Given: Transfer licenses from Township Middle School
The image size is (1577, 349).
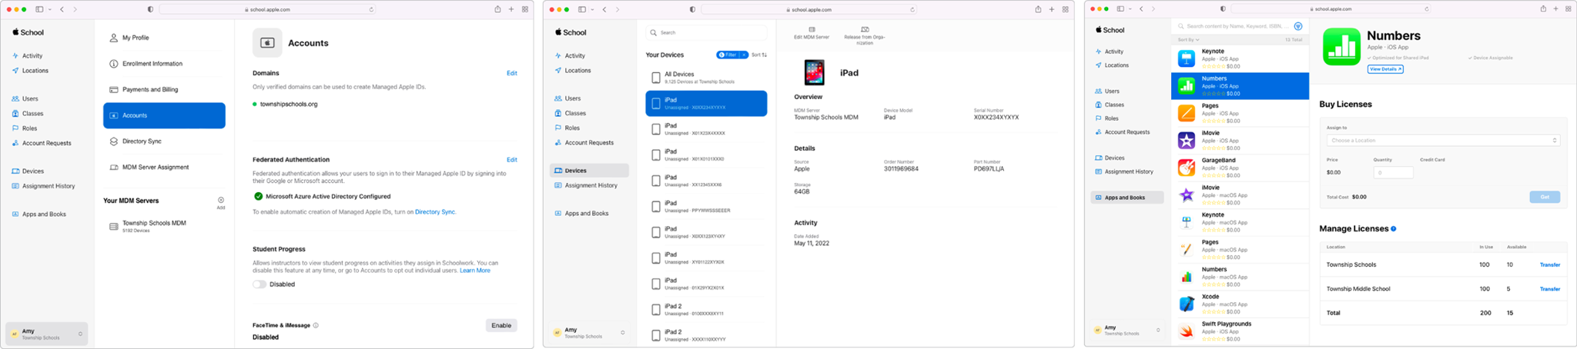Looking at the screenshot, I should pos(1550,290).
